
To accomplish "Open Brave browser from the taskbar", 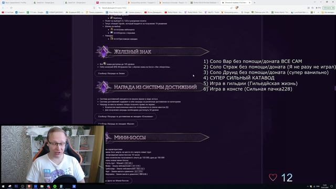I will coord(29,186).
